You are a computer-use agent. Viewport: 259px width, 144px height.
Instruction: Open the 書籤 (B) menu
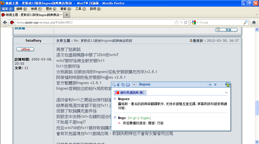(x=66, y=9)
